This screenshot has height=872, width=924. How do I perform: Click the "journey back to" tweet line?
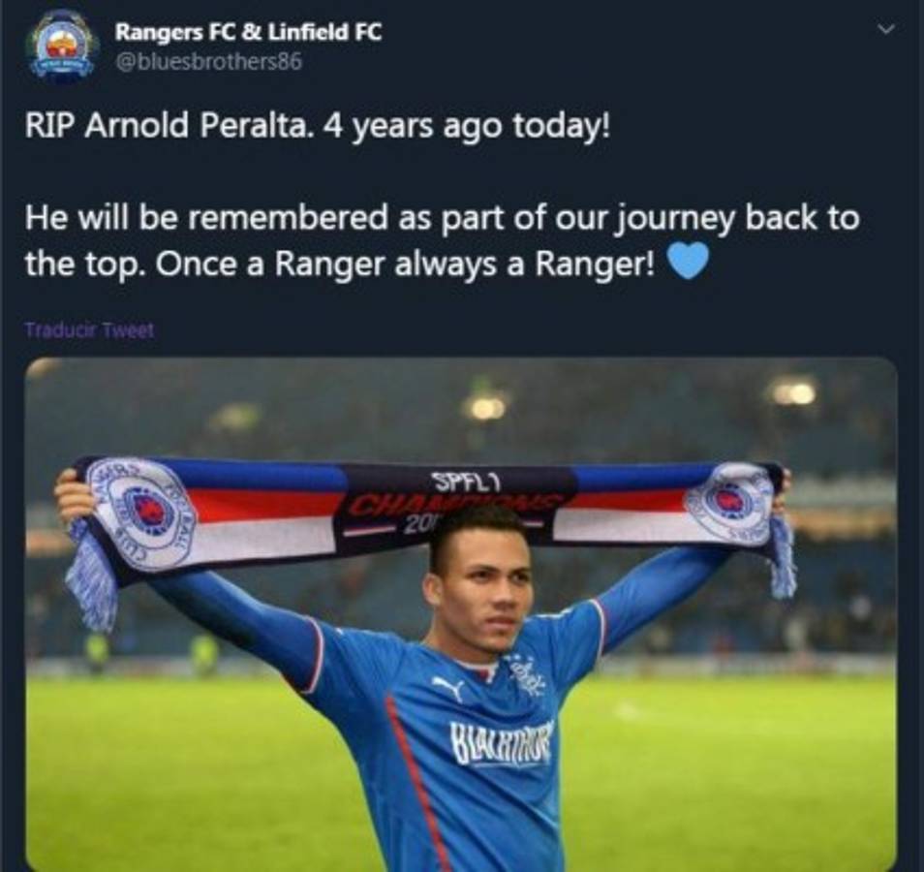point(737,219)
